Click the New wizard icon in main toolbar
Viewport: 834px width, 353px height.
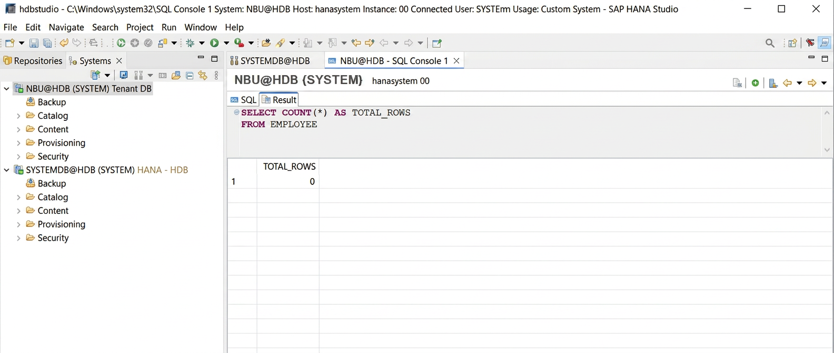coord(10,43)
